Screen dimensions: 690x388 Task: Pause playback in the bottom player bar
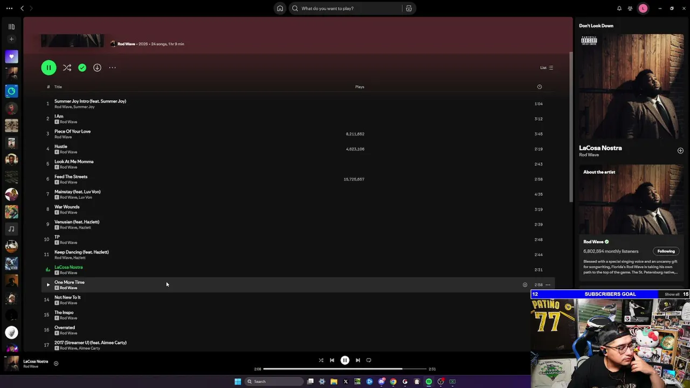coord(345,360)
